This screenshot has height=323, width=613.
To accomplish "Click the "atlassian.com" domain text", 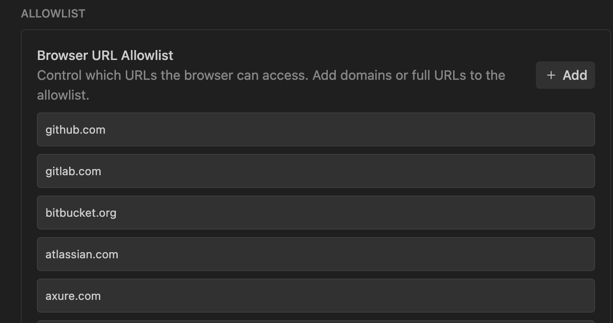I will pyautogui.click(x=82, y=255).
